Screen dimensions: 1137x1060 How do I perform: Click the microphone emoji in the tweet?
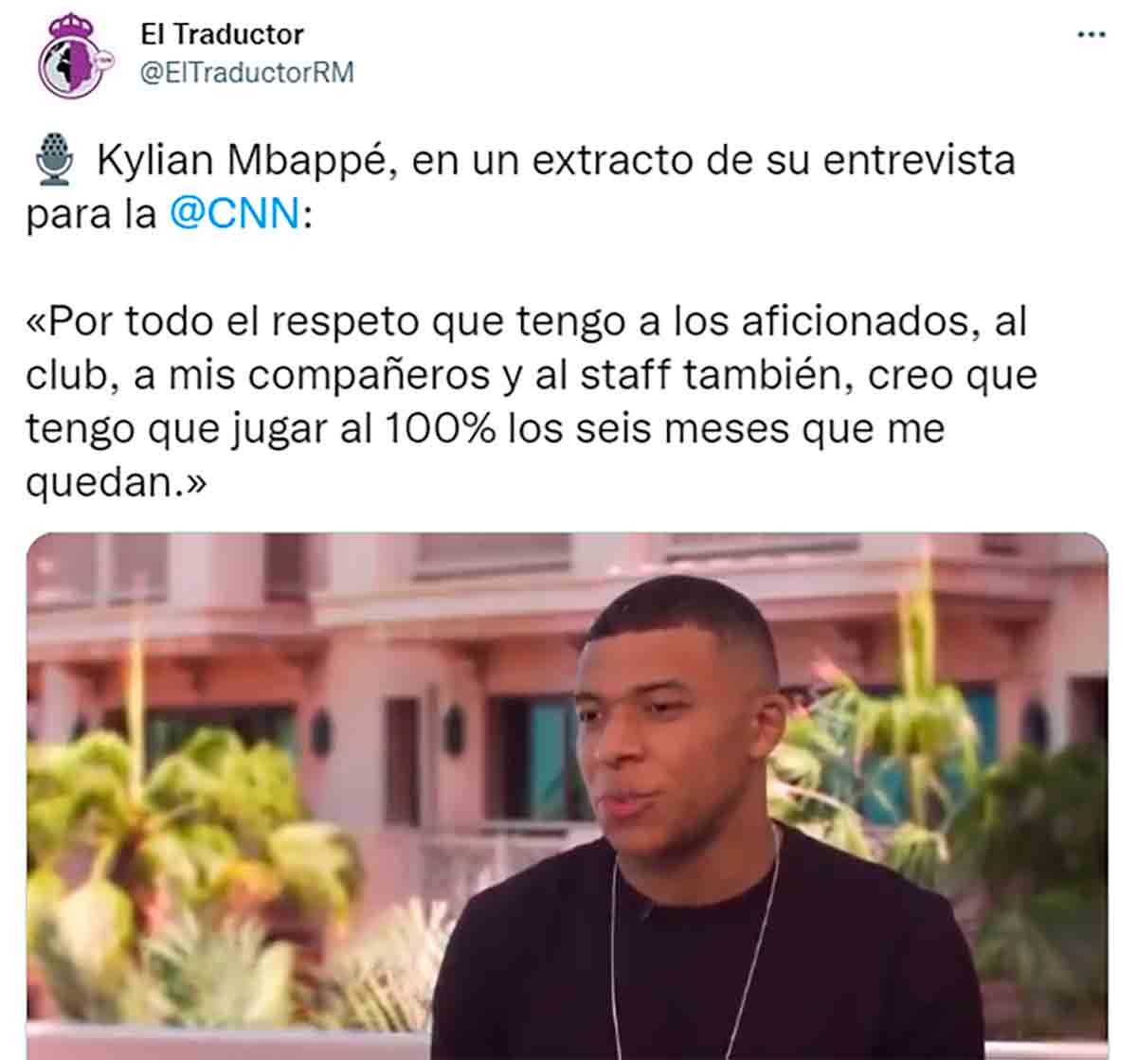click(54, 160)
